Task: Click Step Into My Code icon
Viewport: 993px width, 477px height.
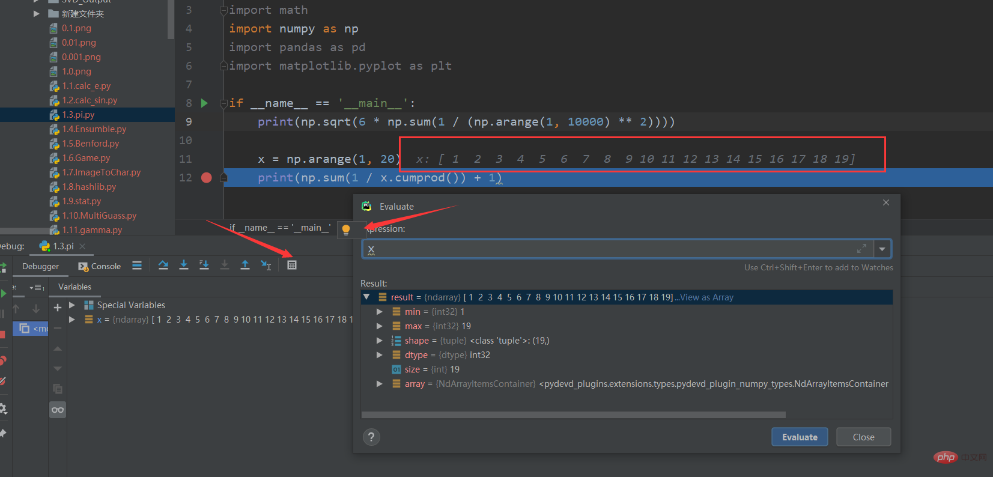Action: pos(204,265)
